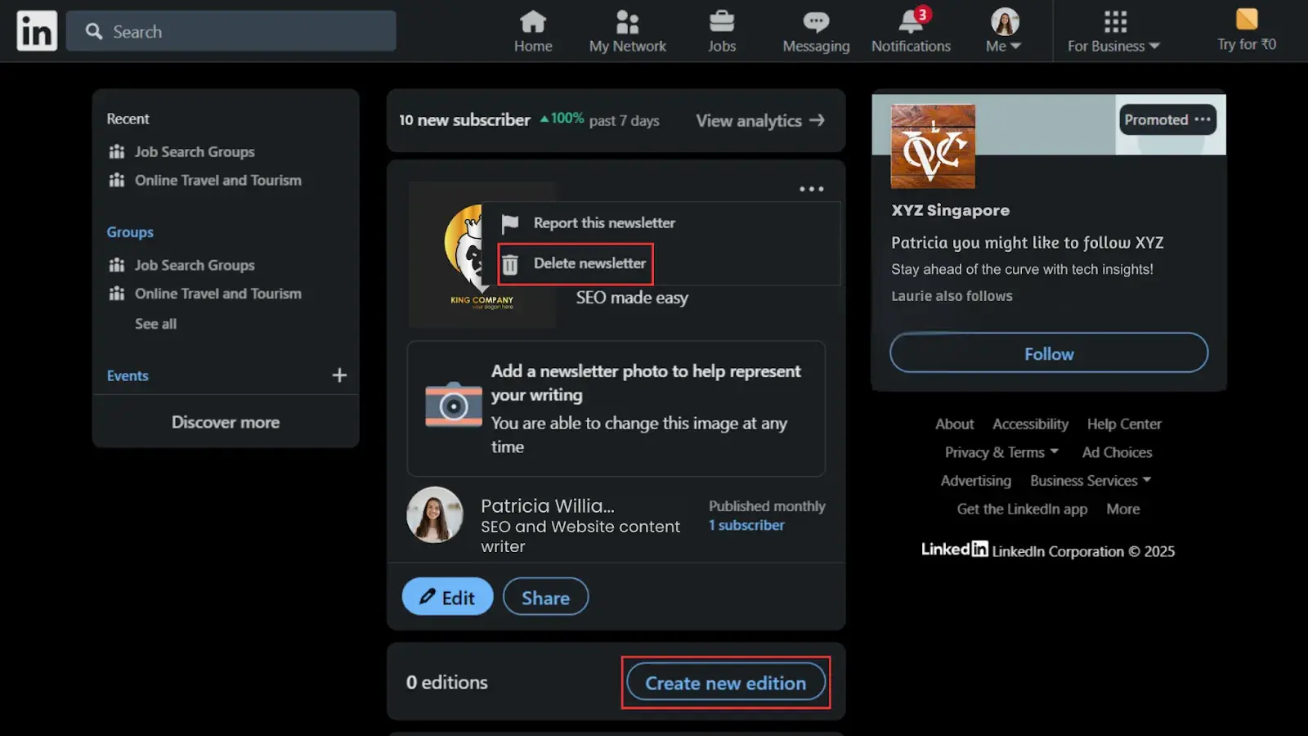This screenshot has height=736, width=1308.
Task: Open Business Services footer dropdown
Action: [x=1091, y=481]
